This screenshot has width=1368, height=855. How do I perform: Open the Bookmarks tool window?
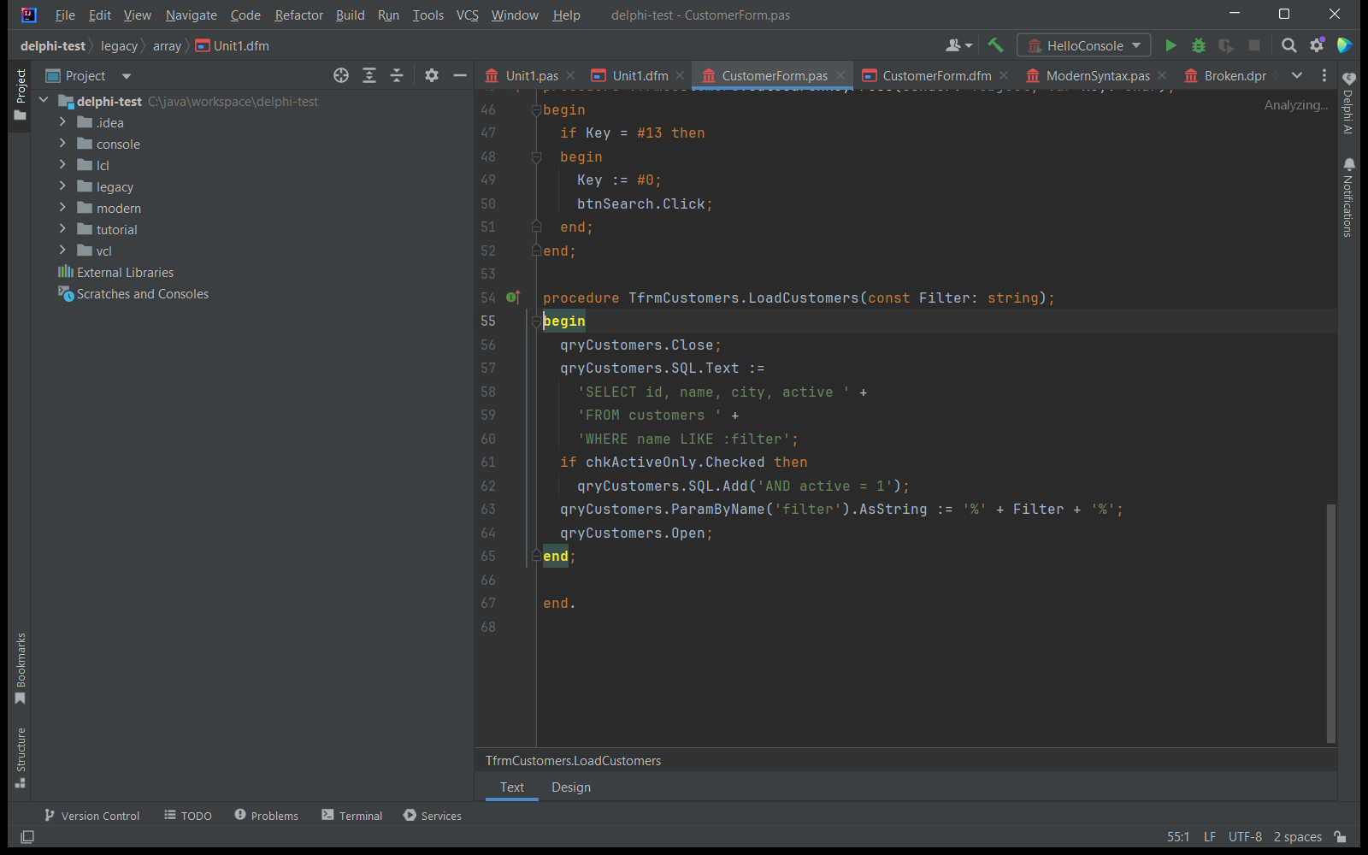coord(21,669)
